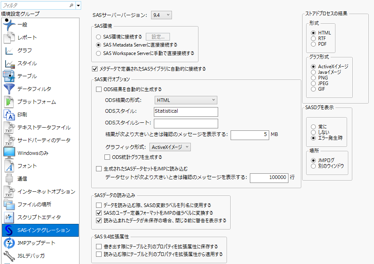Open the SASサーバーバージョン dropdown
This screenshot has width=374, height=264.
(161, 15)
